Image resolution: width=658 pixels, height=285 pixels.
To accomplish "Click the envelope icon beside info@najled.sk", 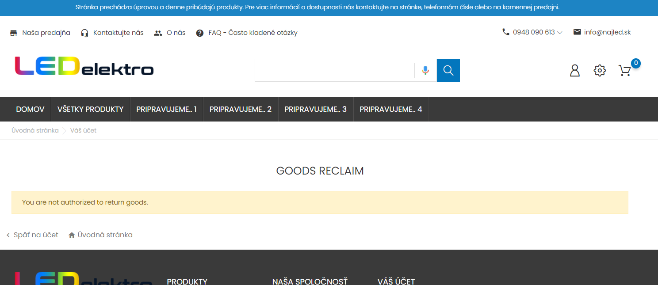I will click(x=577, y=32).
